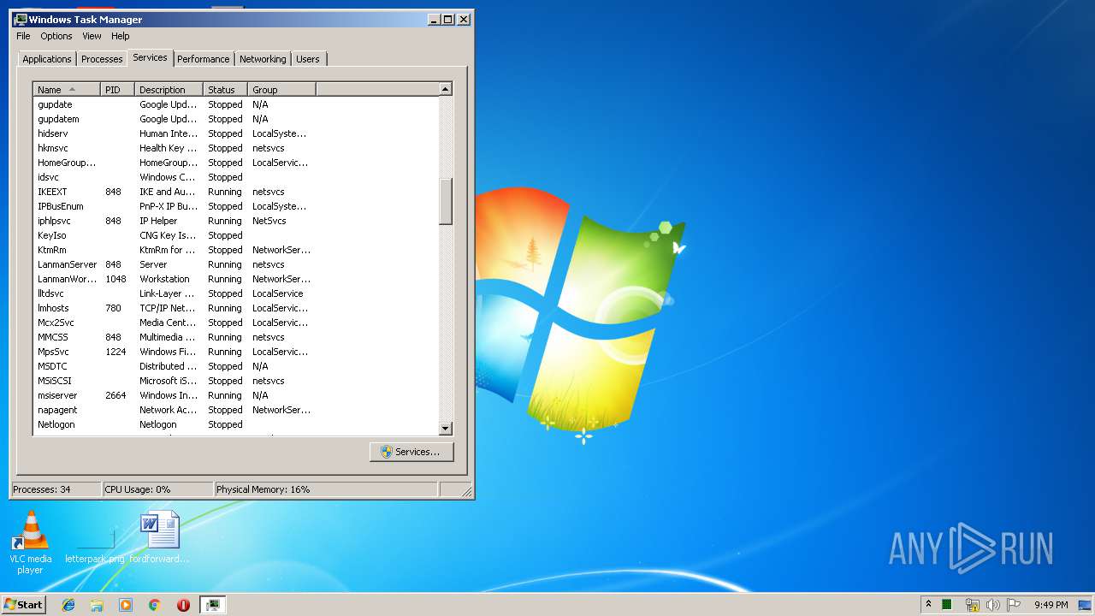The width and height of the screenshot is (1095, 616).
Task: Click the green Task Manager tray icon
Action: 947,605
